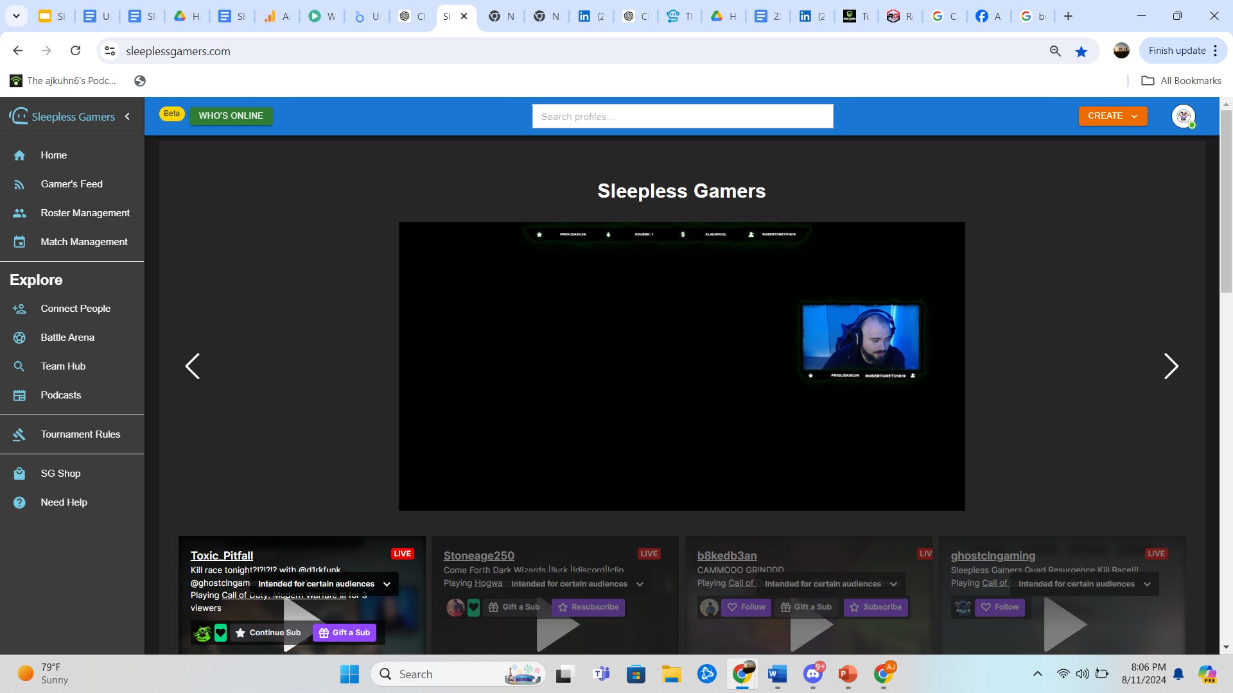Open the Home sidebar item
This screenshot has width=1233, height=693.
[x=53, y=155]
